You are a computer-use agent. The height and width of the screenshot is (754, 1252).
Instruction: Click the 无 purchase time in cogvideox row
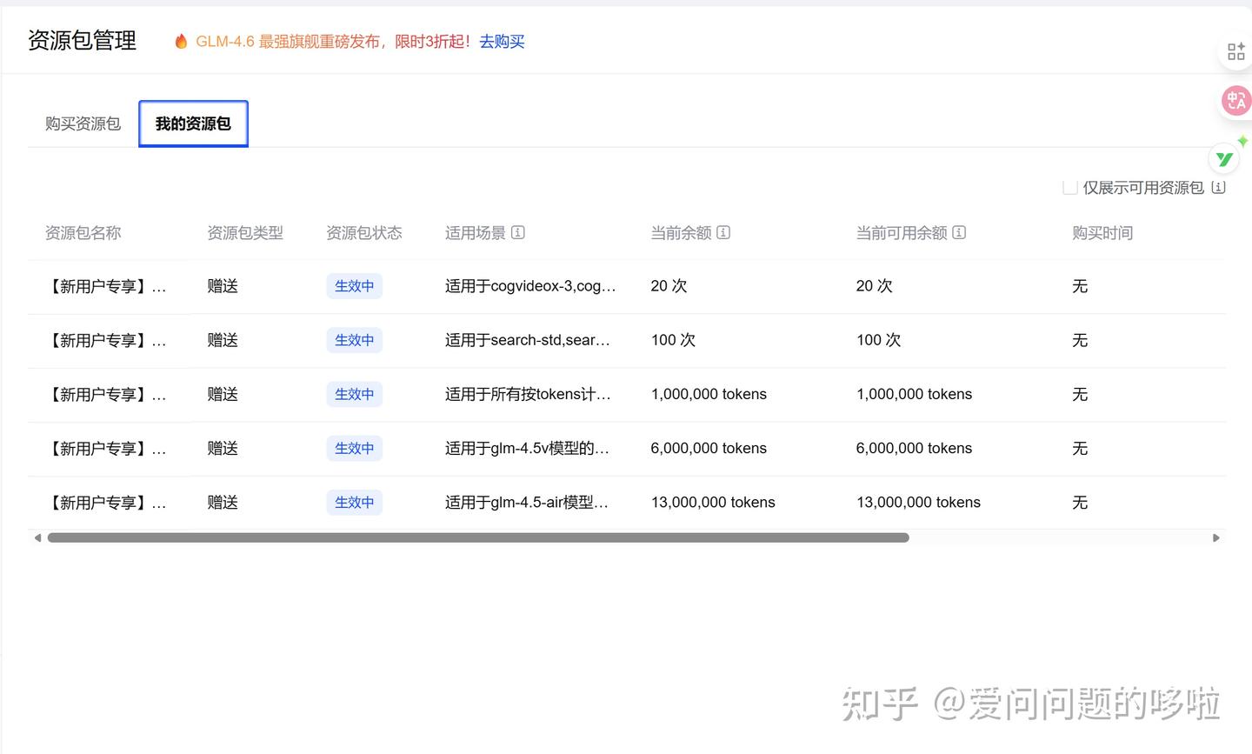click(1080, 286)
